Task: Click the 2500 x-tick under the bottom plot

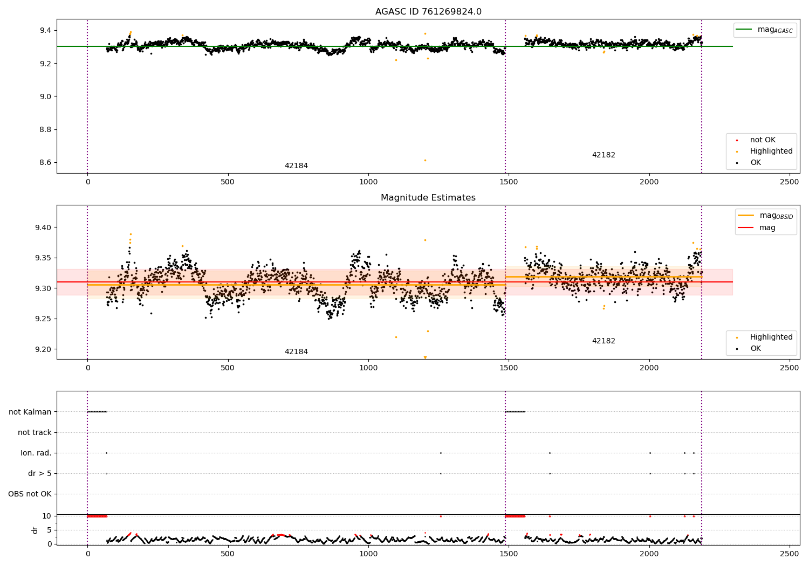Action: (790, 554)
